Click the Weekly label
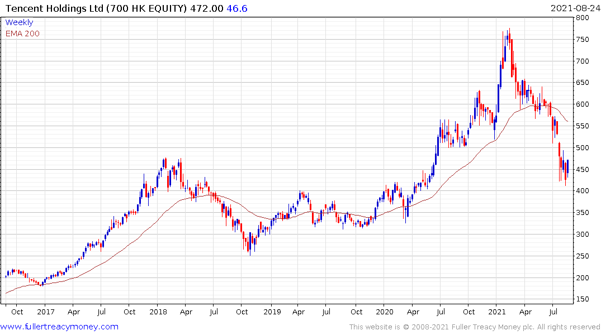601x335 pixels. pyautogui.click(x=19, y=22)
